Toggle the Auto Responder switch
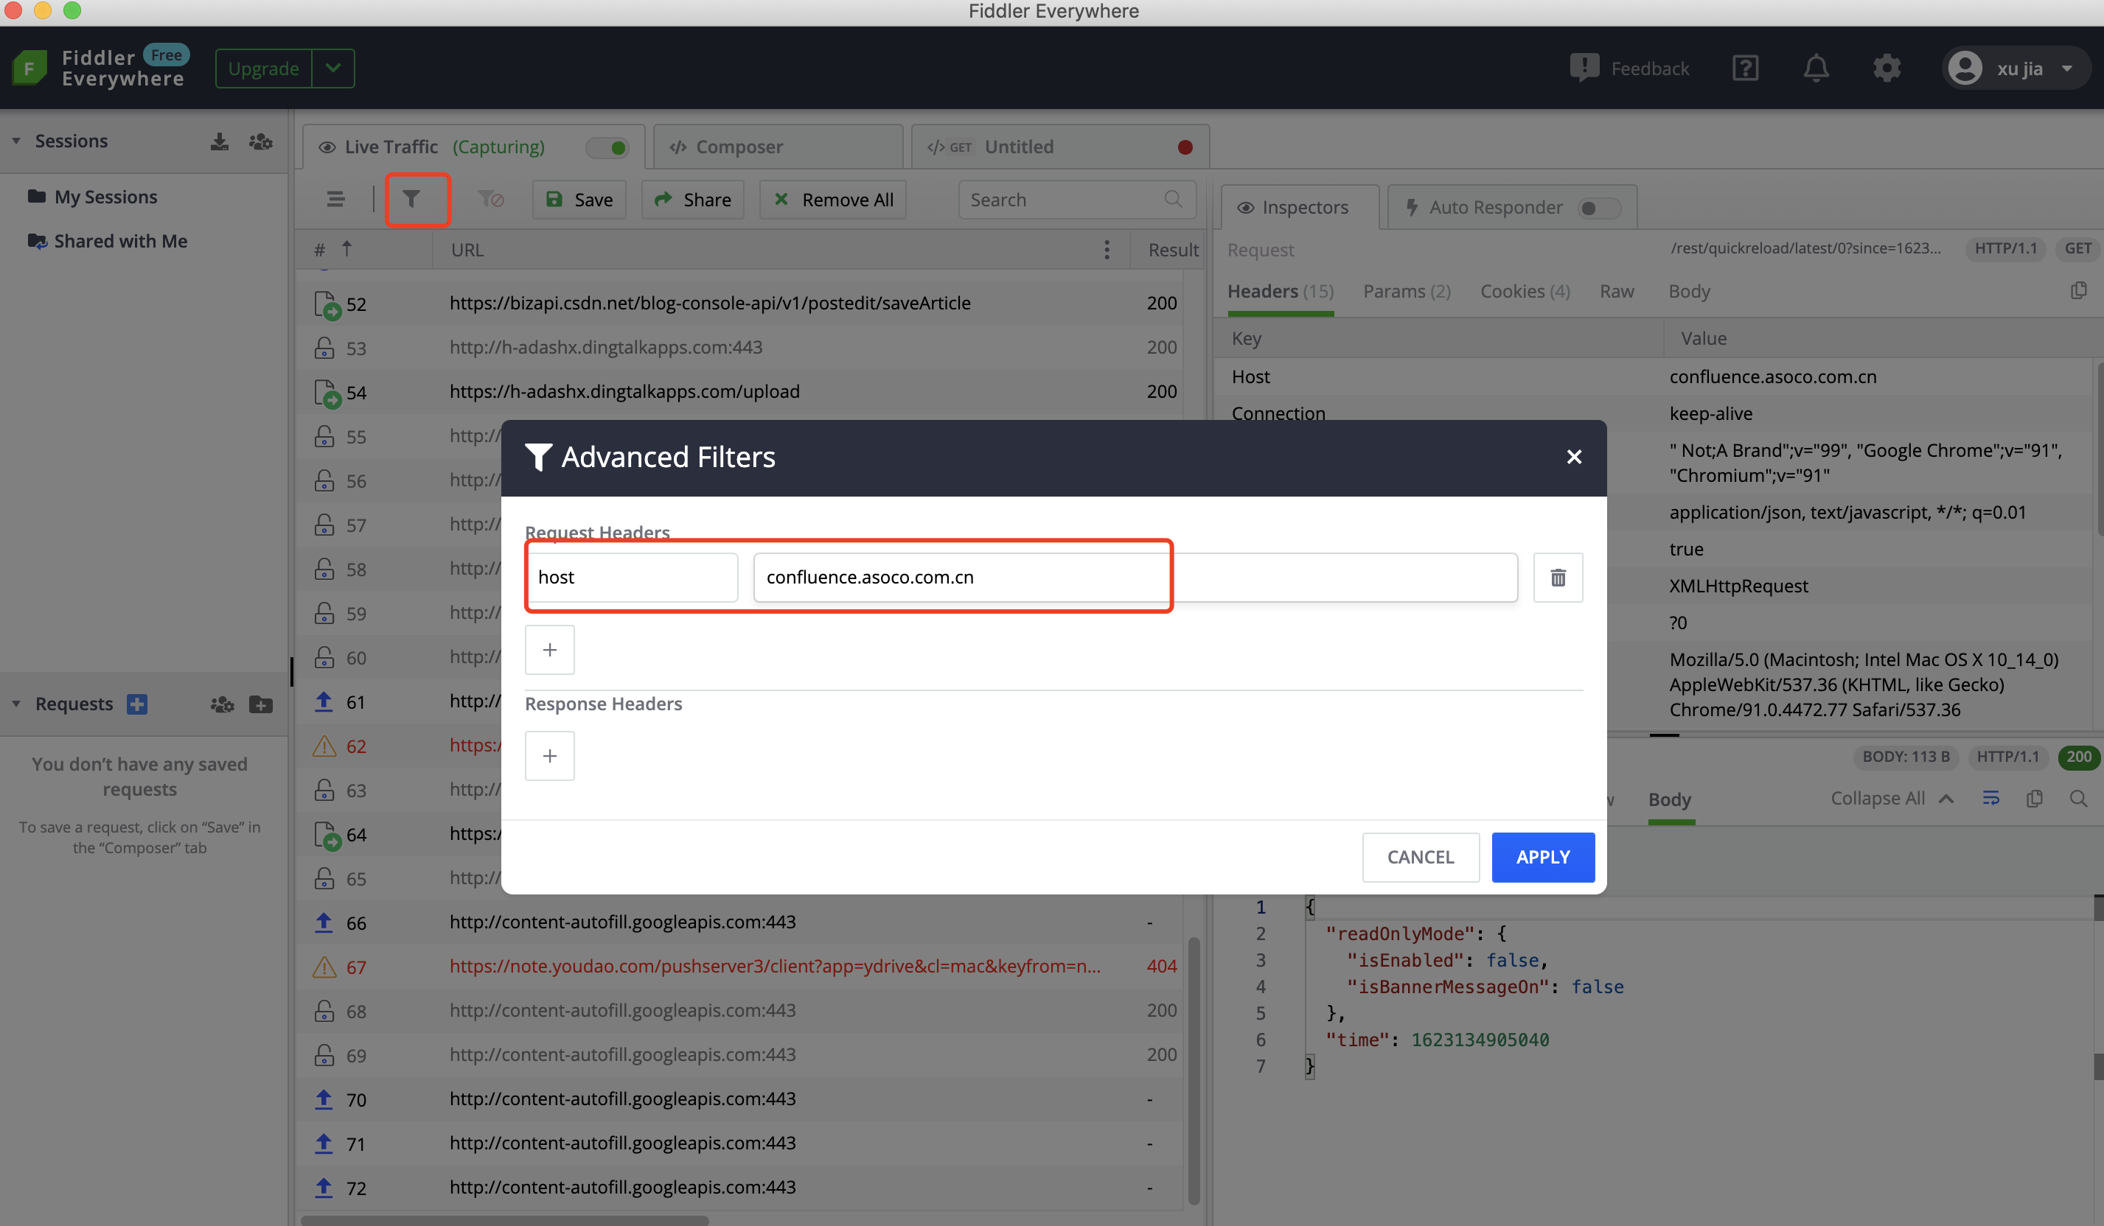The image size is (2104, 1226). point(1598,208)
